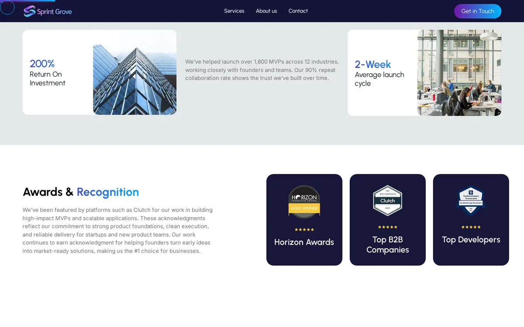Click the Horizon Gold Winner badge

click(x=304, y=202)
